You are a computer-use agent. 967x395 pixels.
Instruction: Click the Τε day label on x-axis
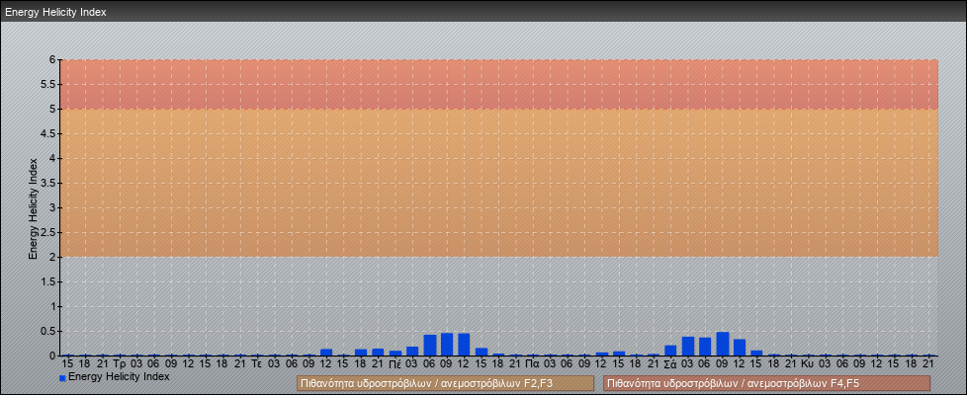258,364
